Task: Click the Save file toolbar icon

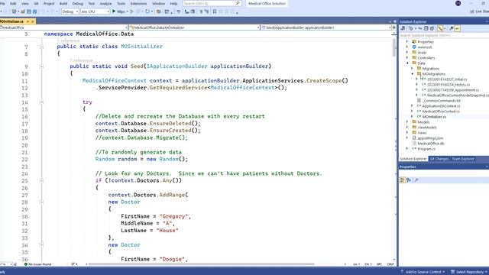Action: coord(29,11)
